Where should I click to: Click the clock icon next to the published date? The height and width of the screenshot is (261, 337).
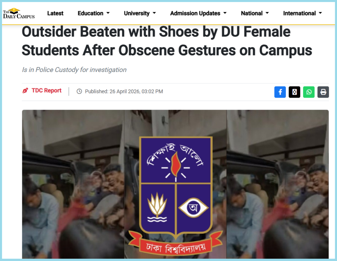[79, 91]
